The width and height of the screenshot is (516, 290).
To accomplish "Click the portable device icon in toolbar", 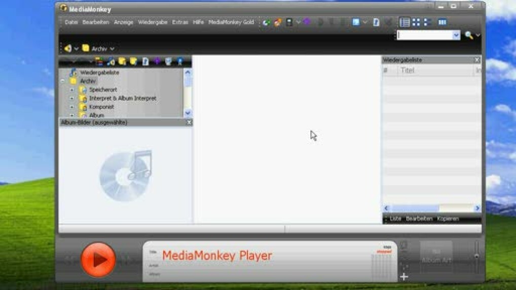I will click(x=289, y=22).
